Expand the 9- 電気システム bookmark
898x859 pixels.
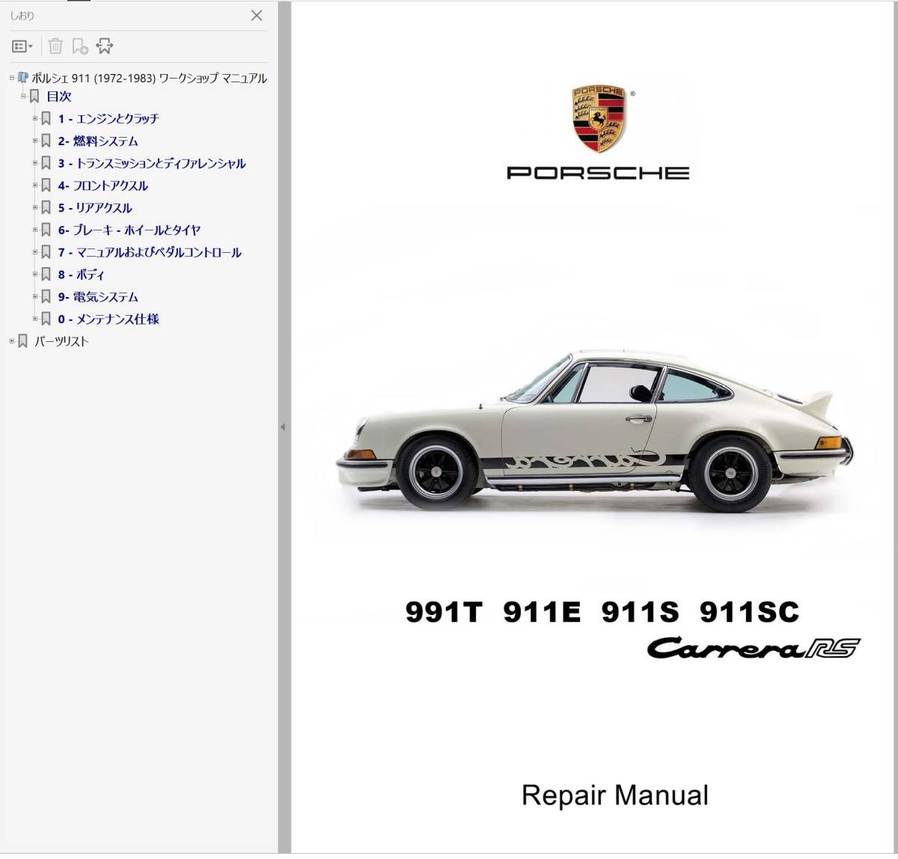35,296
